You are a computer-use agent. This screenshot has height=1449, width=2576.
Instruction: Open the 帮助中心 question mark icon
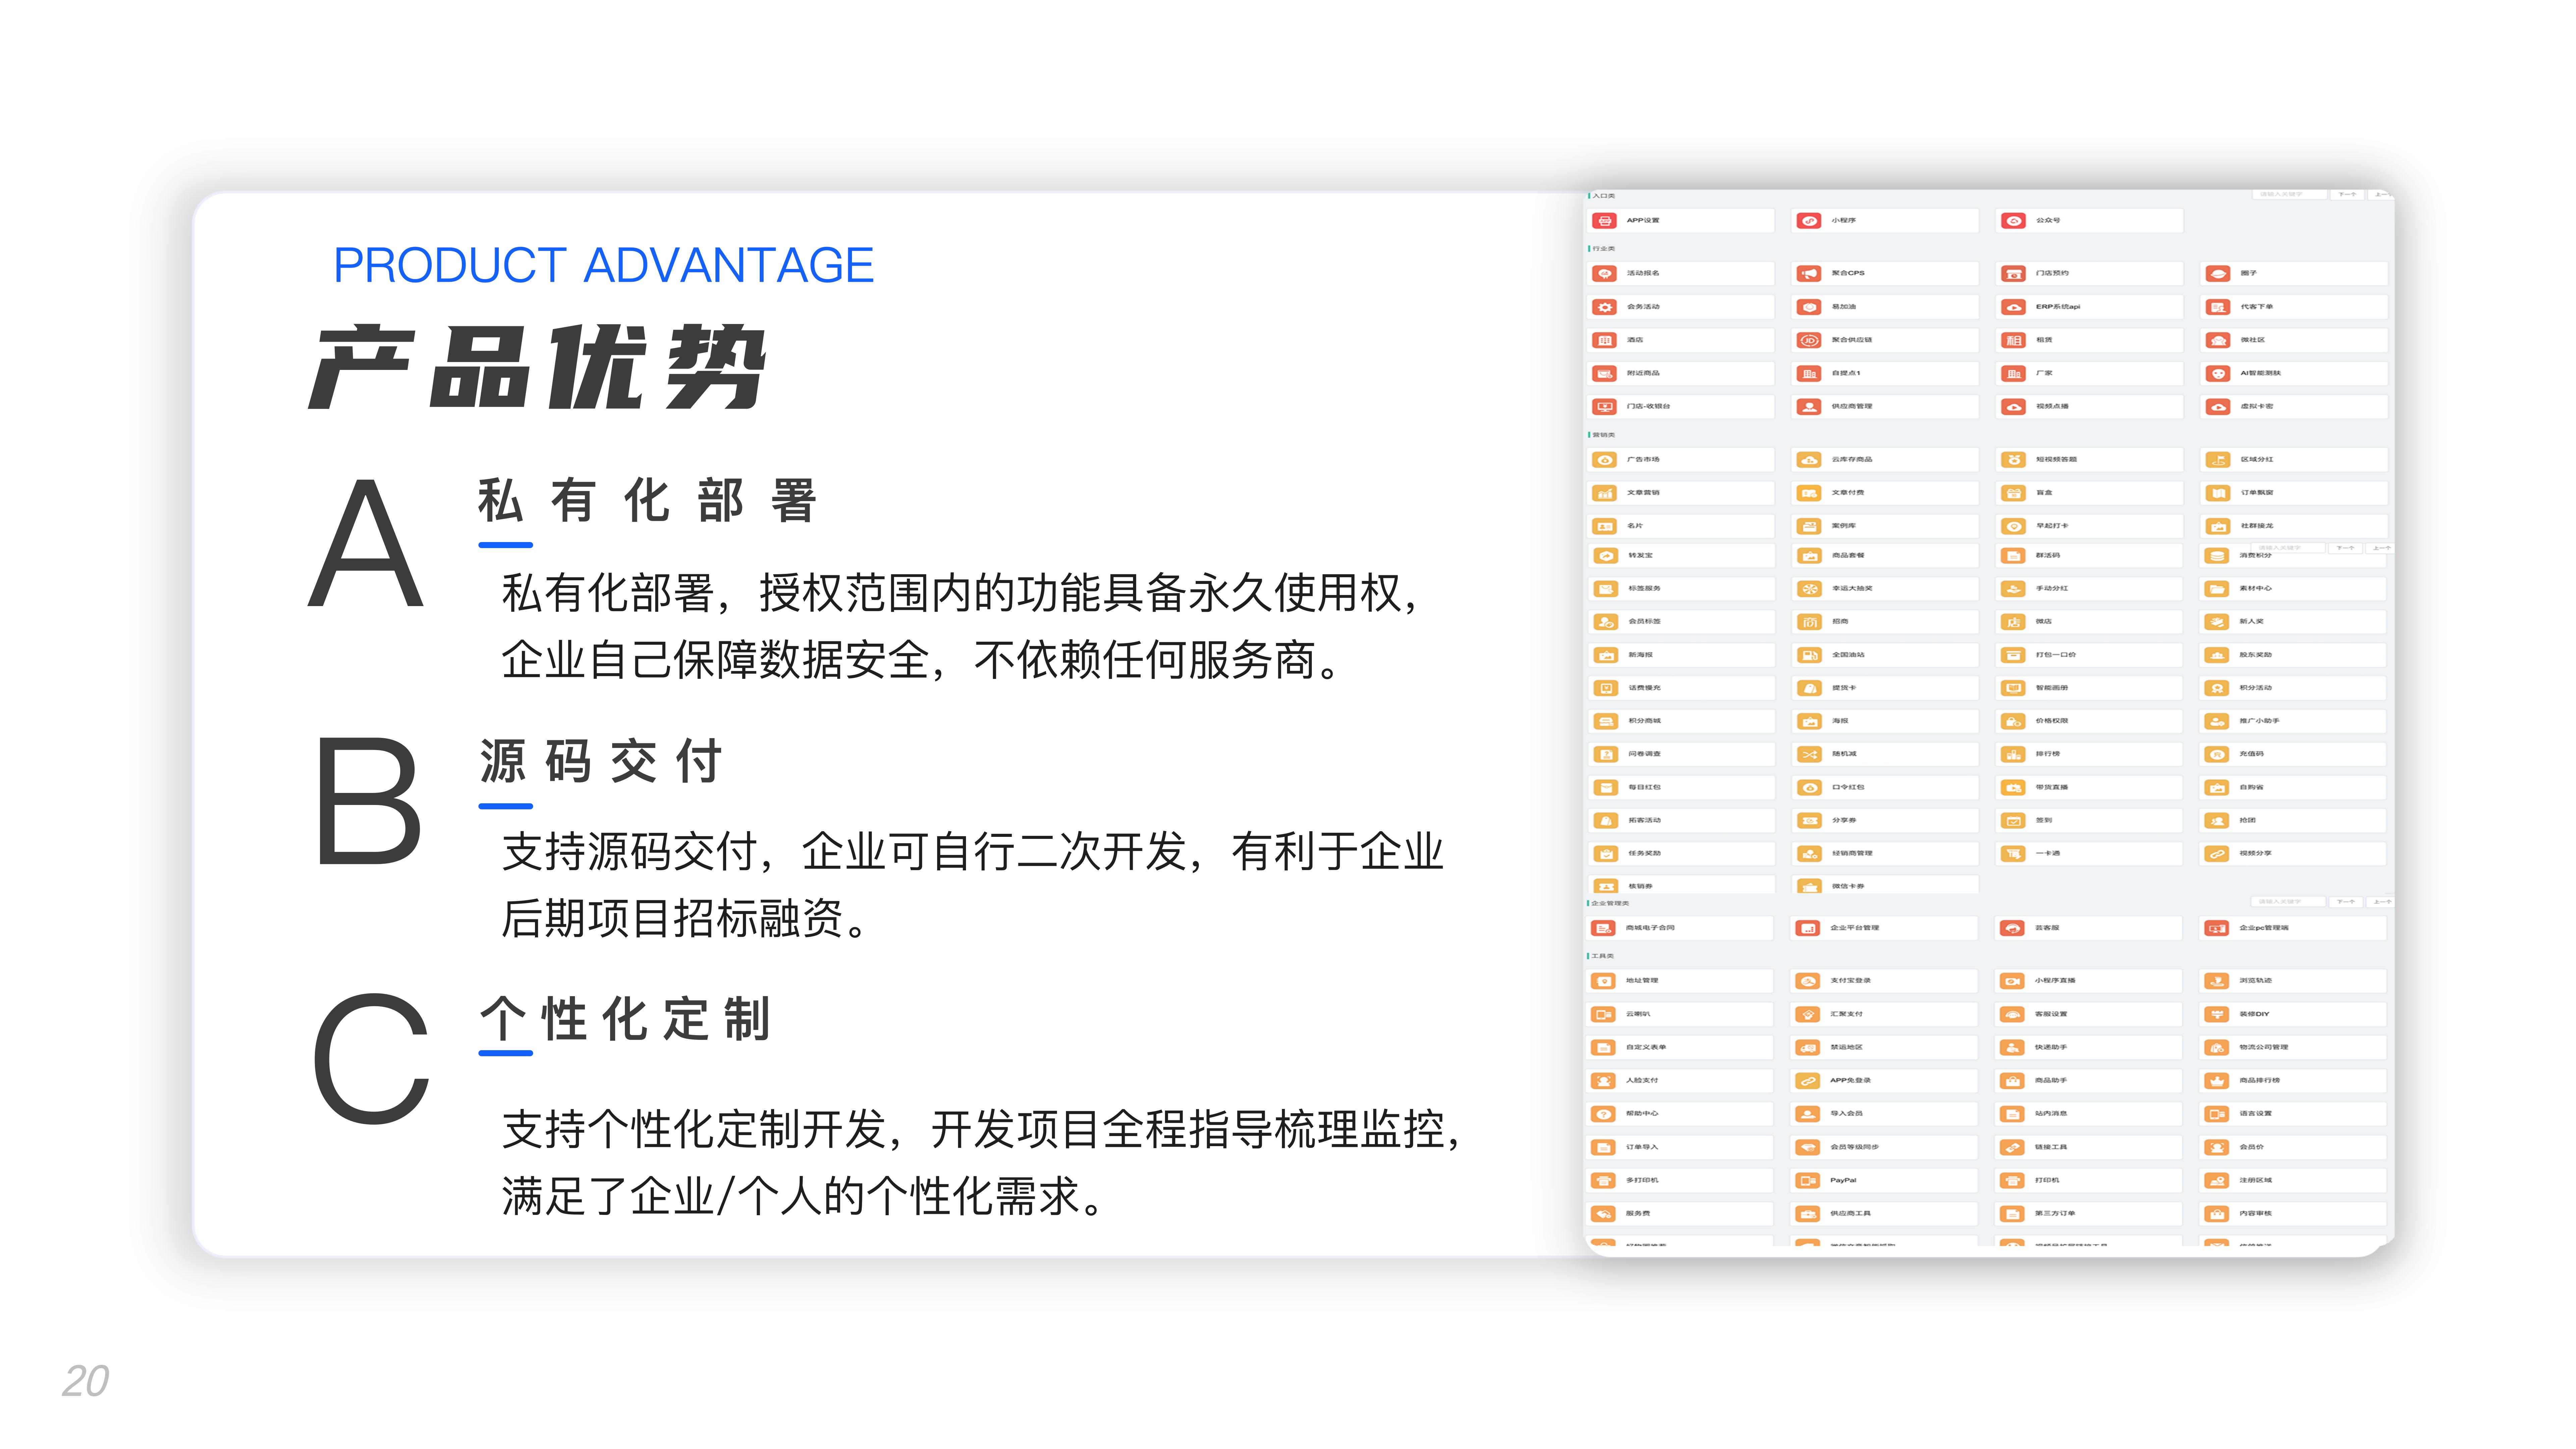point(1603,1114)
